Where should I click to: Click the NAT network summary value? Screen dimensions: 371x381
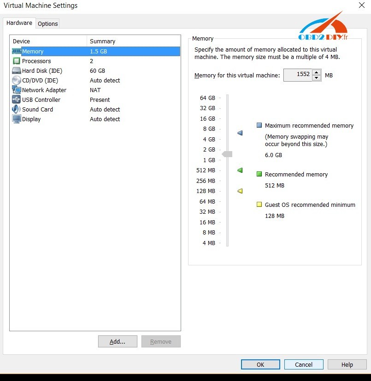(95, 90)
